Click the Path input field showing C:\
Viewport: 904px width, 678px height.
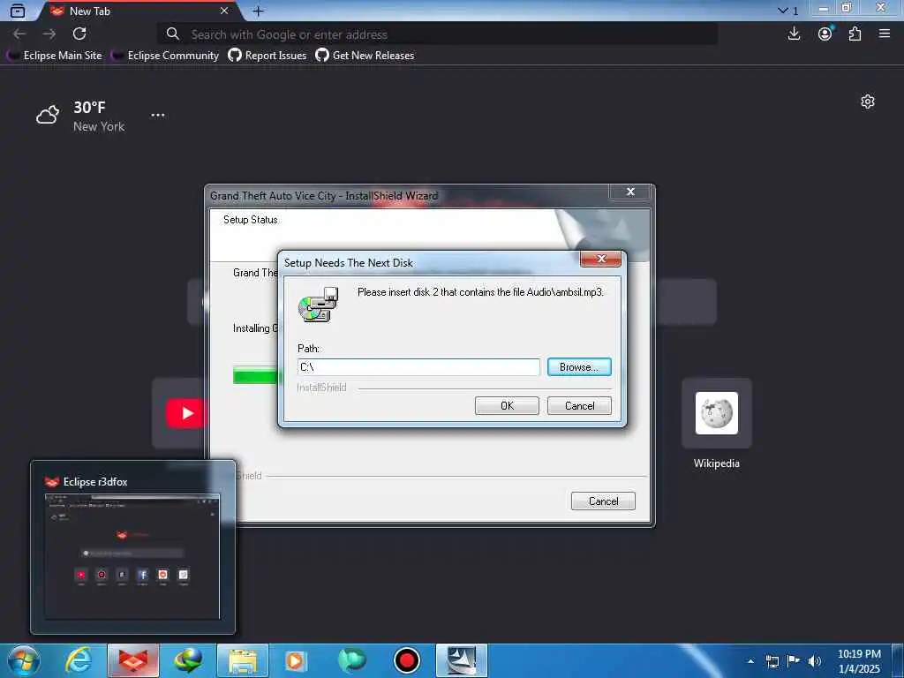[418, 367]
